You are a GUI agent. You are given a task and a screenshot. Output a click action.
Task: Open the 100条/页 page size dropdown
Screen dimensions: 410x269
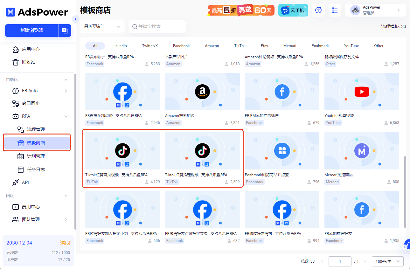(387, 261)
